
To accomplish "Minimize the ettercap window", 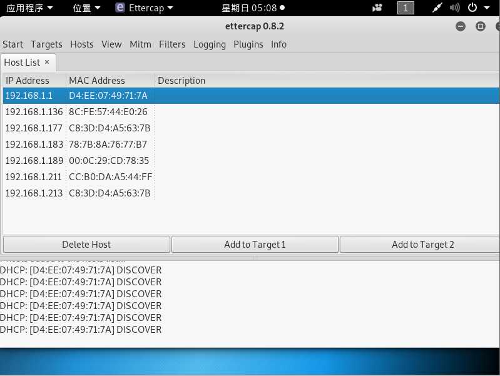I will [461, 26].
